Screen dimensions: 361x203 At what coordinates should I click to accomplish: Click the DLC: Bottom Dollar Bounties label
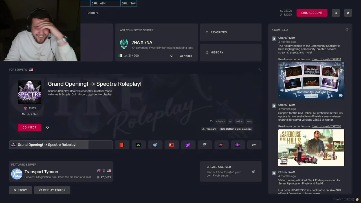pos(236,129)
